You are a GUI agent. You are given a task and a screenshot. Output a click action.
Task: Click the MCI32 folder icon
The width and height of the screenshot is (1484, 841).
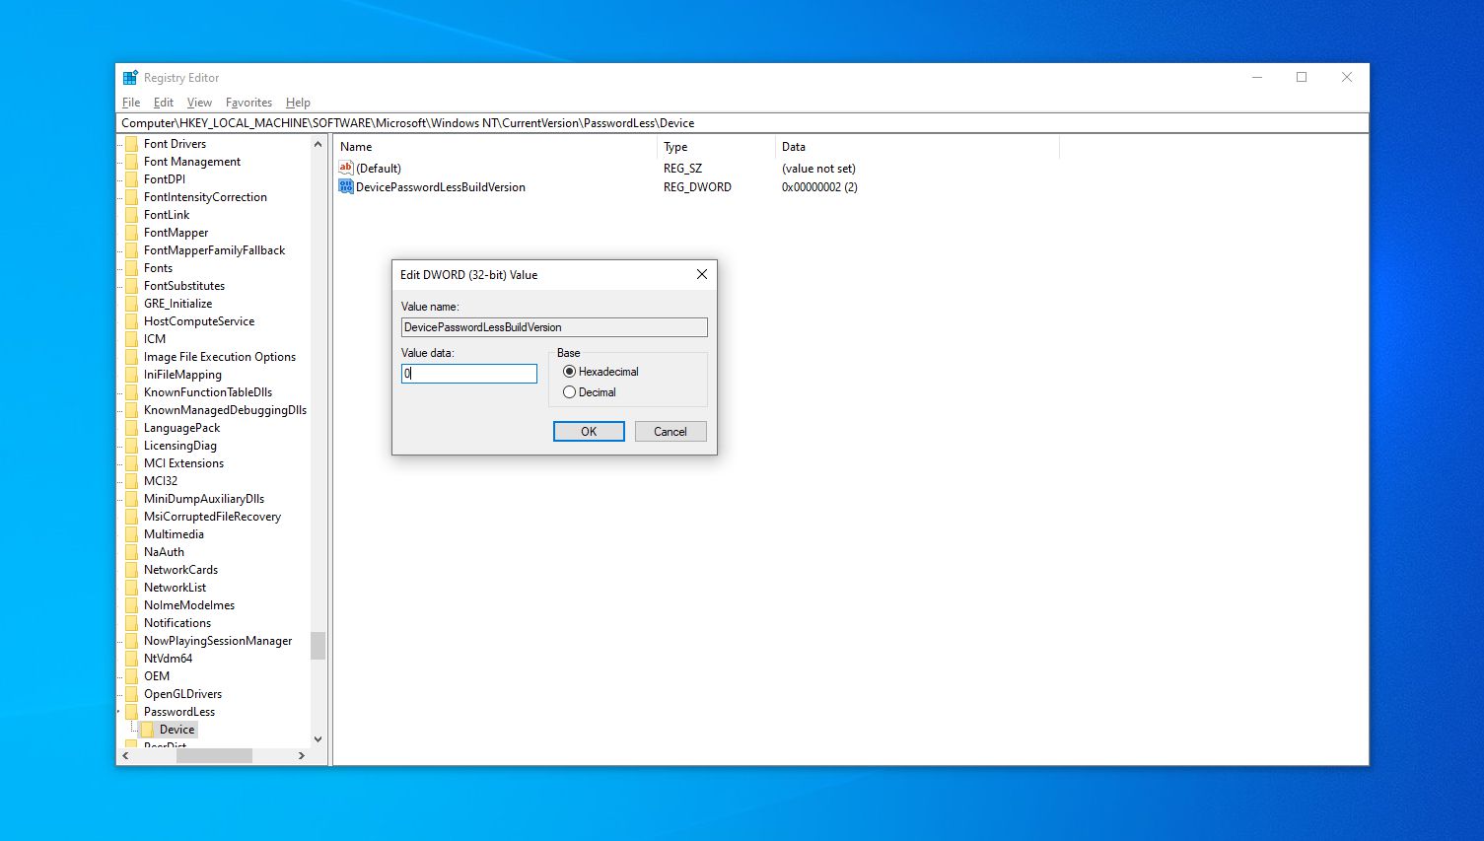131,481
